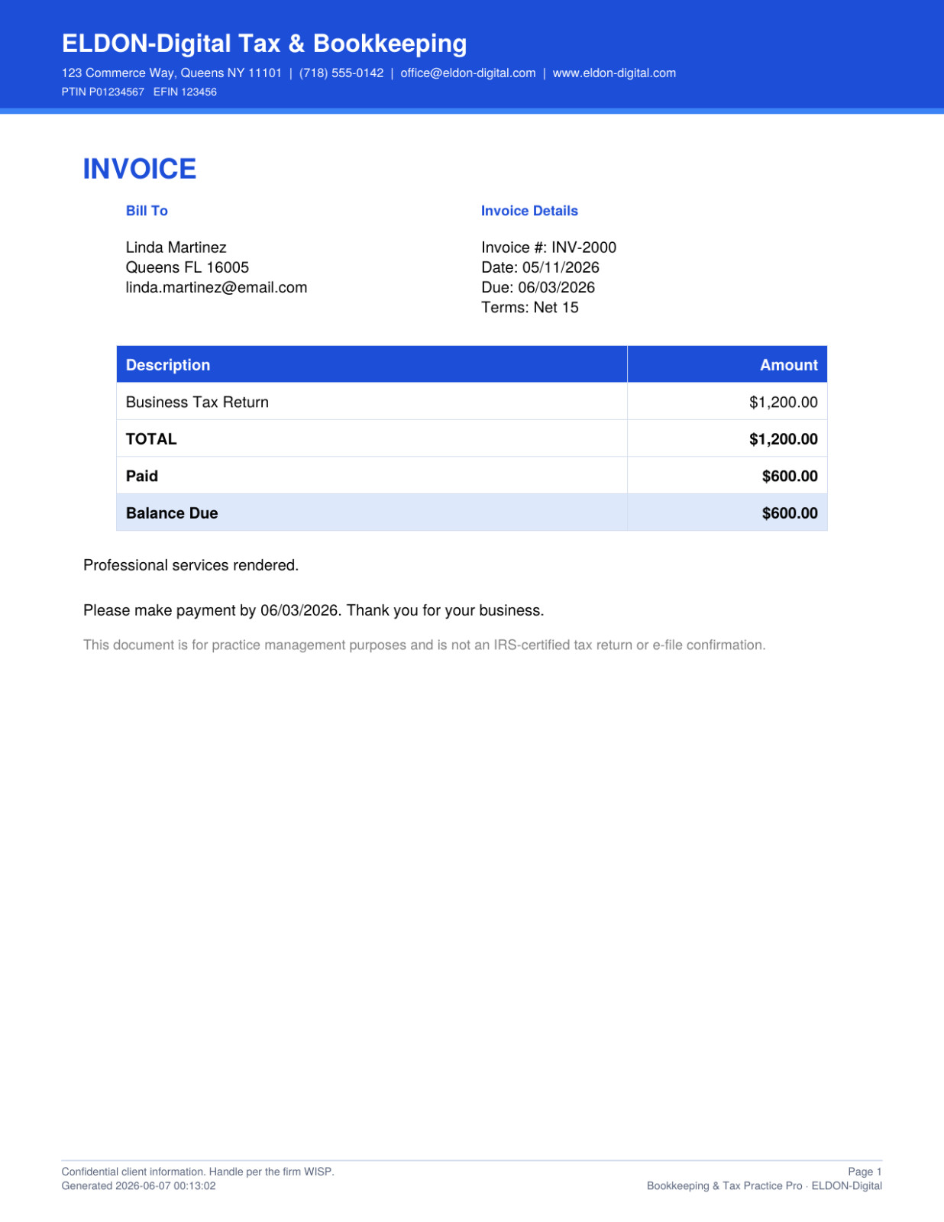This screenshot has width=944, height=1222.
Task: Click the INVOICE heading
Action: point(140,169)
